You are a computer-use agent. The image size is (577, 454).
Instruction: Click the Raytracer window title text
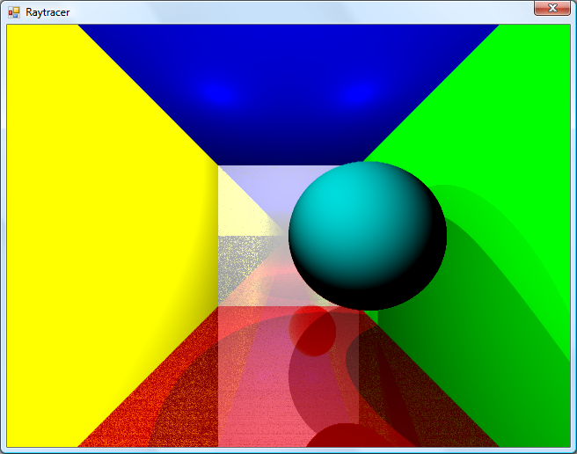tap(47, 12)
